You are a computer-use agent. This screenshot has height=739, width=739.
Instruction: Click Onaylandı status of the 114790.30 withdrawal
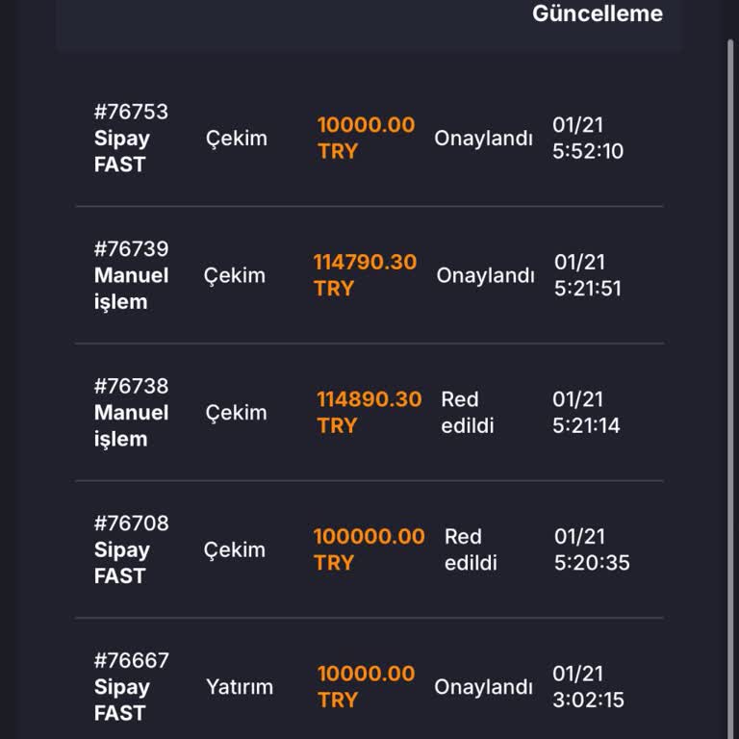point(485,275)
